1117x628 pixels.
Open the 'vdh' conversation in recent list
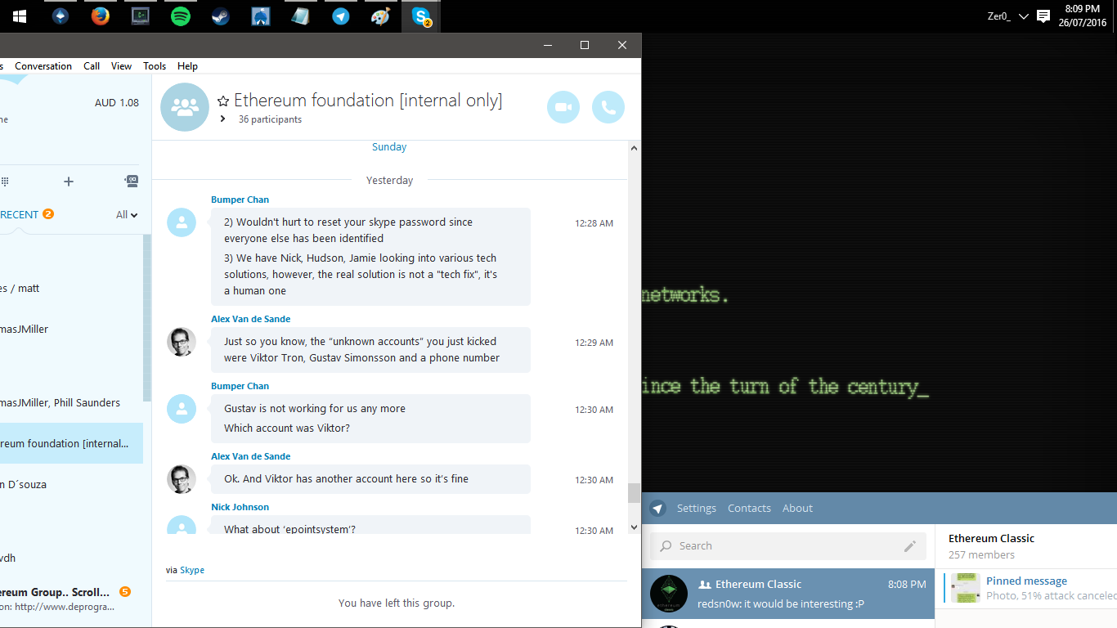[x=71, y=558]
